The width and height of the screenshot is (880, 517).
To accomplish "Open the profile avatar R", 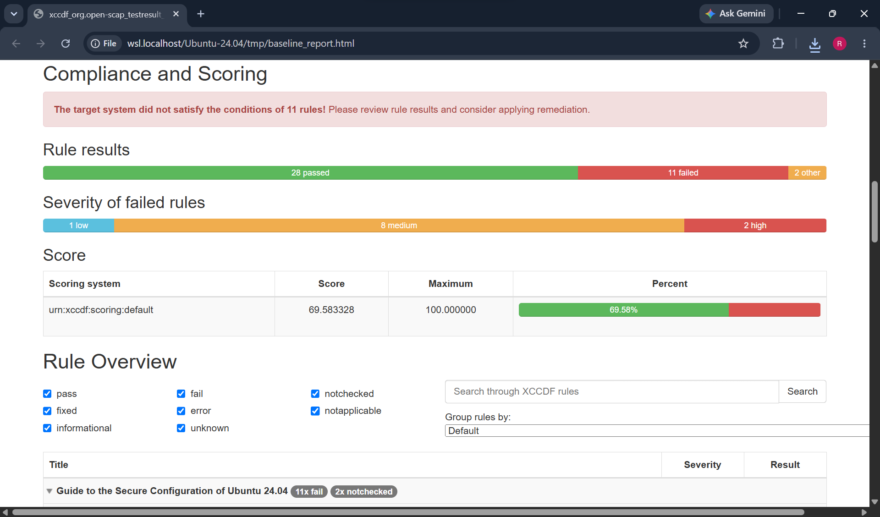I will pos(839,44).
